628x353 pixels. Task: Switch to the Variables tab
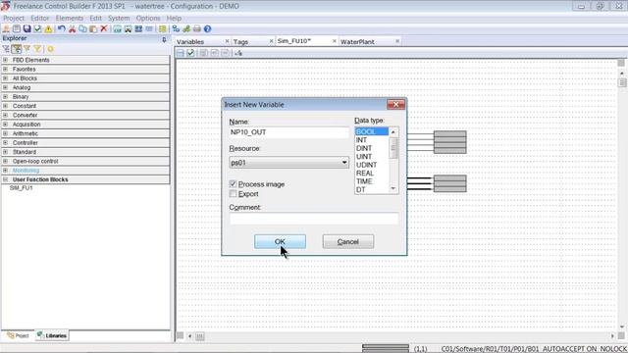point(190,41)
